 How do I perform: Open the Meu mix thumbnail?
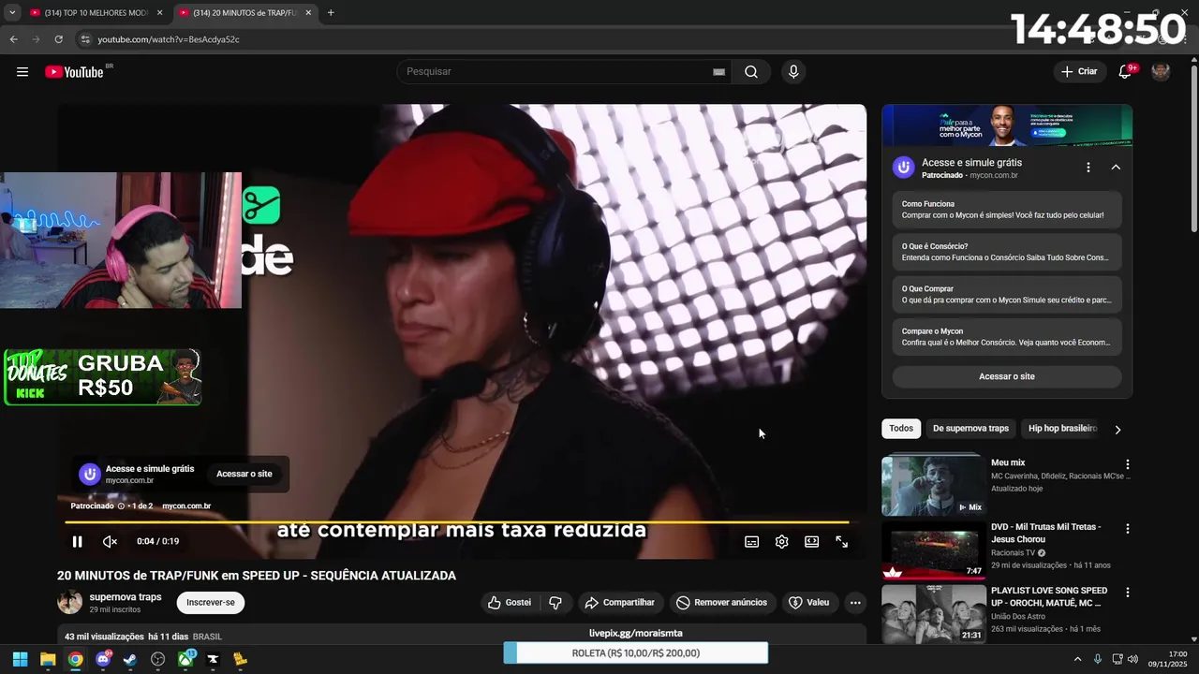tap(934, 485)
